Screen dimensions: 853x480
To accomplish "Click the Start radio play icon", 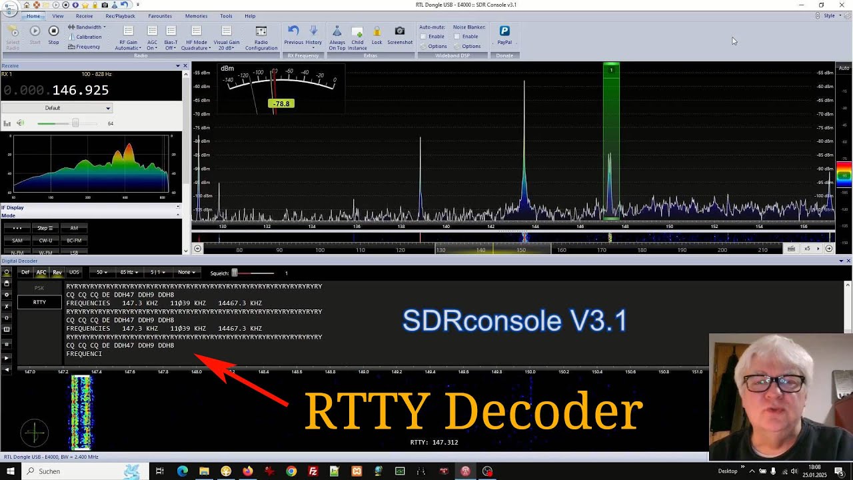I will click(35, 31).
